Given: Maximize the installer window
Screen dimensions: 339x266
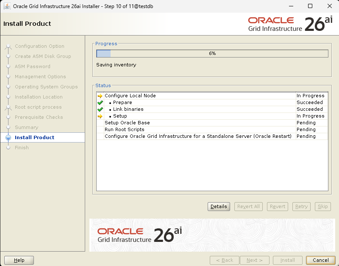Looking at the screenshot, I should (x=310, y=6).
